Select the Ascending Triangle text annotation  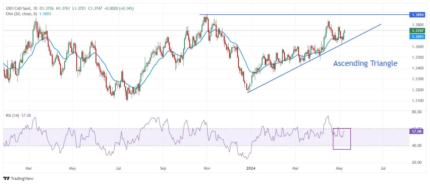(x=365, y=63)
